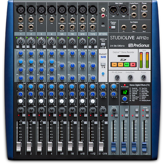This screenshot has width=165, height=165.
Task: Click the channel 9/10 fader cap
Action: (80, 147)
